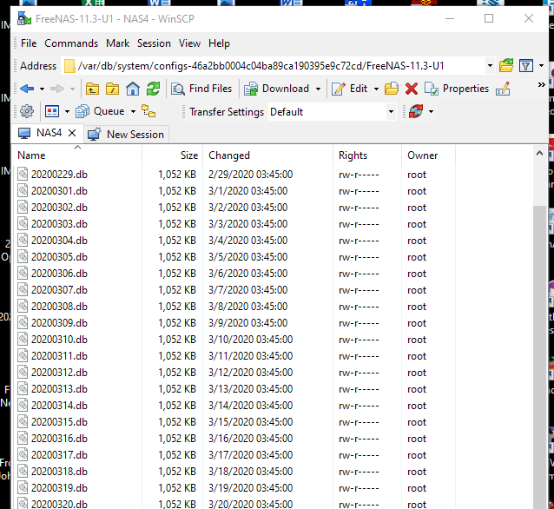Viewport: 554px width, 509px height.
Task: Click the file list vertical scrollbar thumb
Action: (x=539, y=357)
